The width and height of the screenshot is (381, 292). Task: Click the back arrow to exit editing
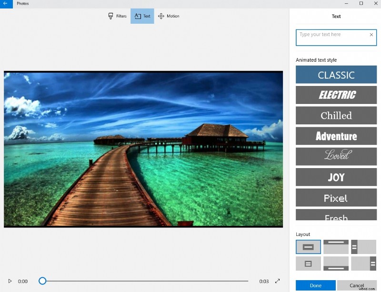point(5,3)
